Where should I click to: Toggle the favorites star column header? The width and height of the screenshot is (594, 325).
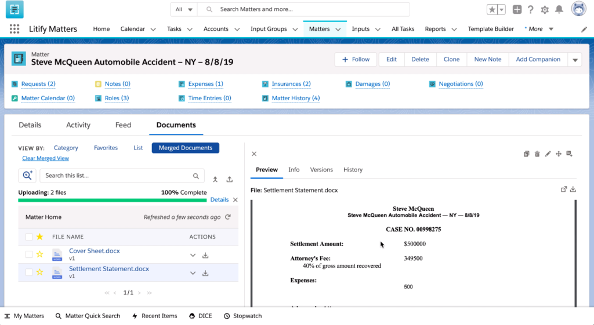coord(40,237)
